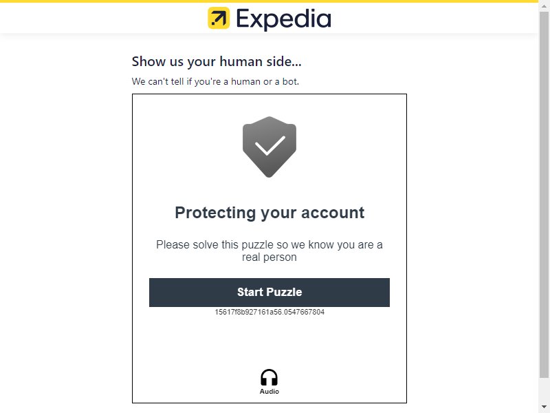The width and height of the screenshot is (550, 413).
Task: Click the Expedia wordmark in the header
Action: click(x=283, y=19)
